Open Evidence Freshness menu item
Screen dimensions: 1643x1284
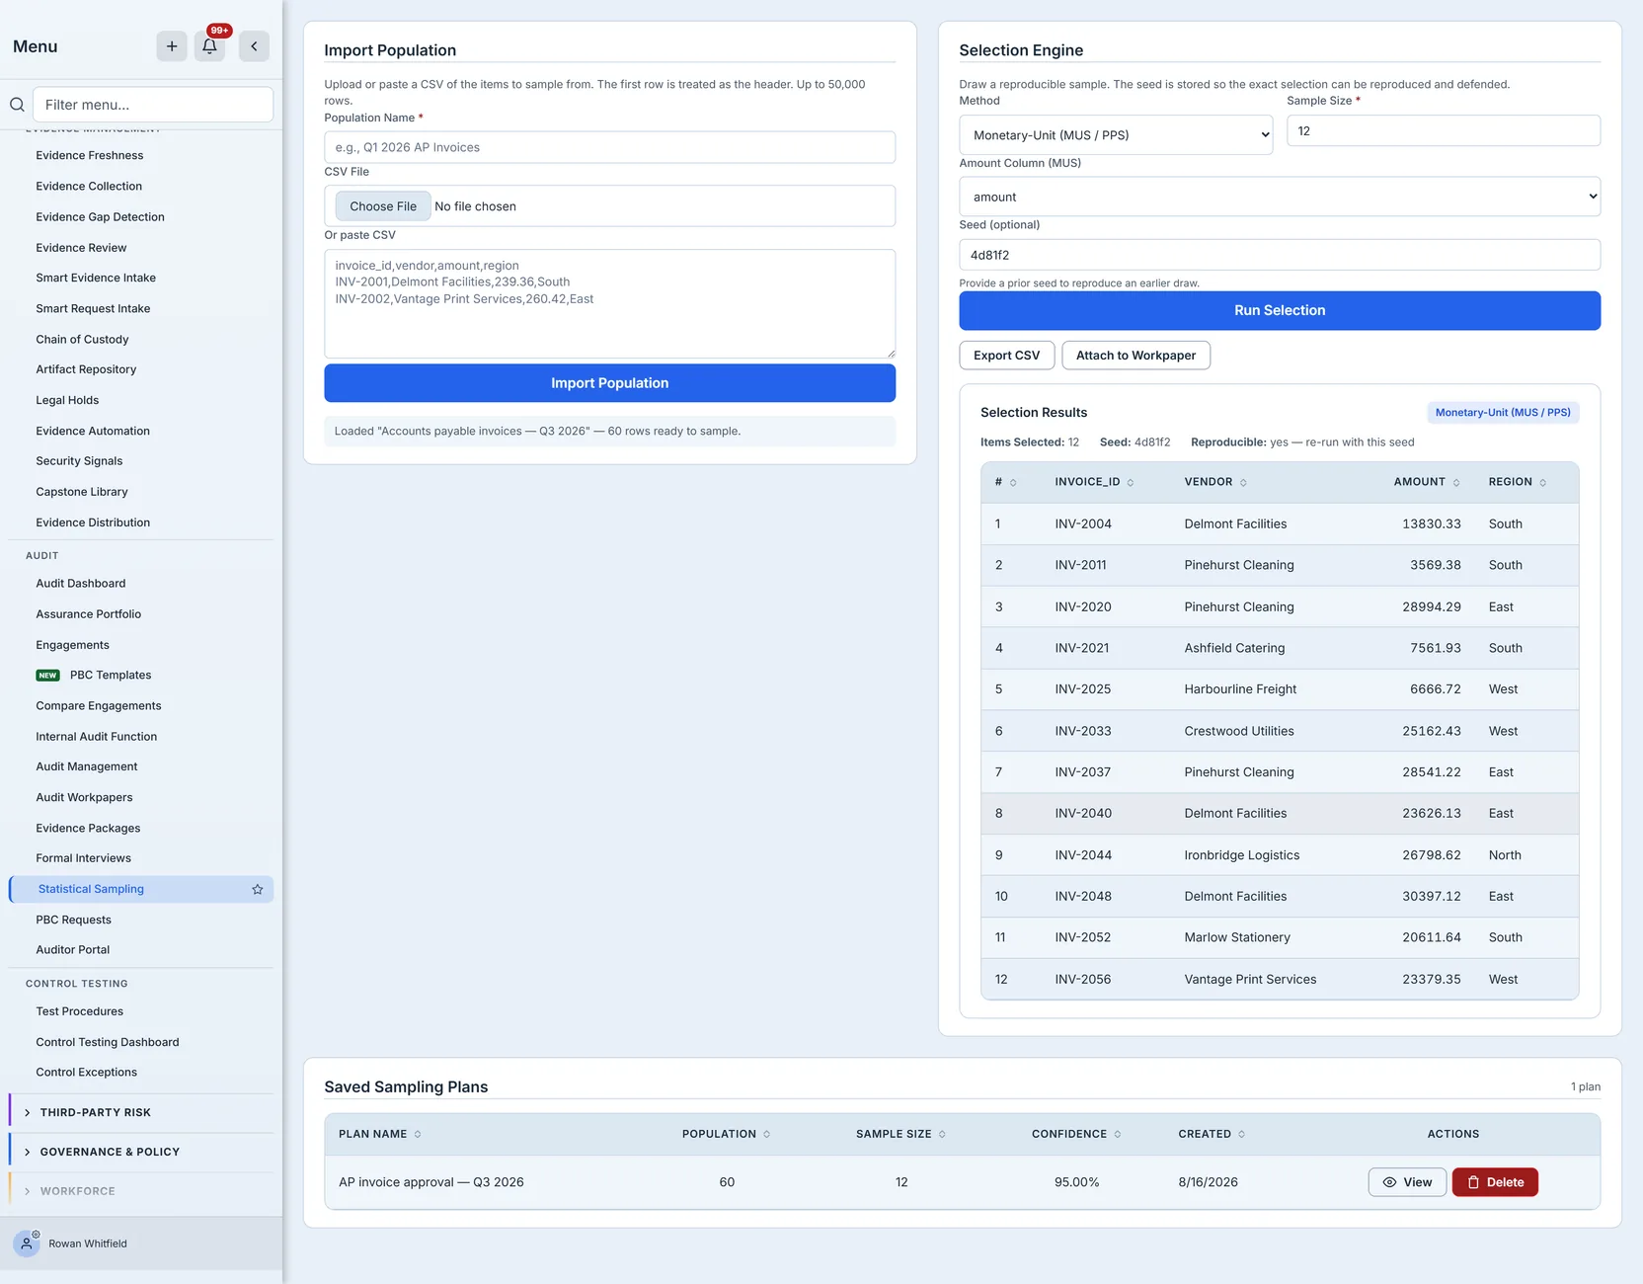point(90,155)
